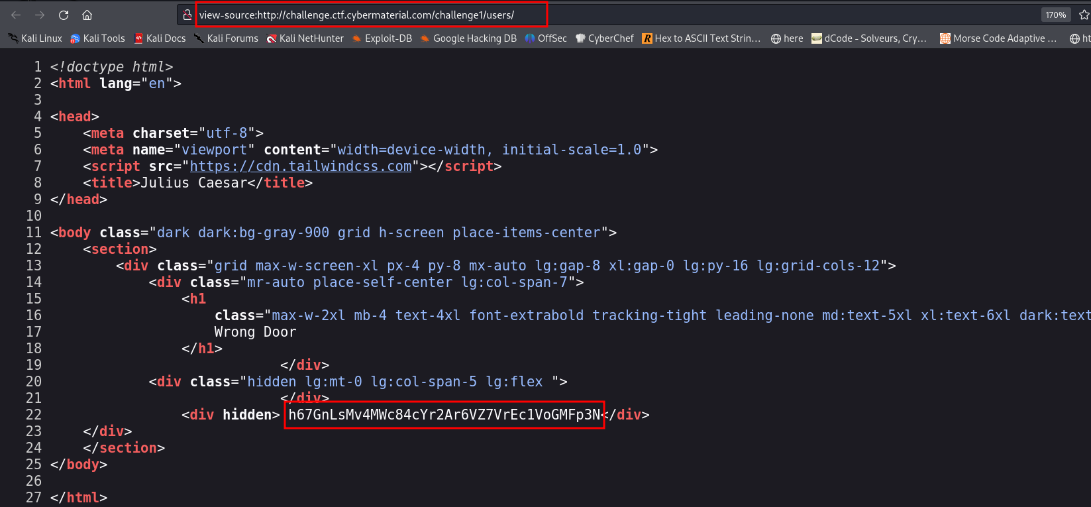Bookmark this page with the star icon
Image resolution: width=1091 pixels, height=507 pixels.
pos(1084,15)
